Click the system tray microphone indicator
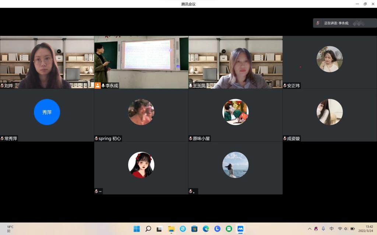The width and height of the screenshot is (377, 235). click(x=323, y=229)
